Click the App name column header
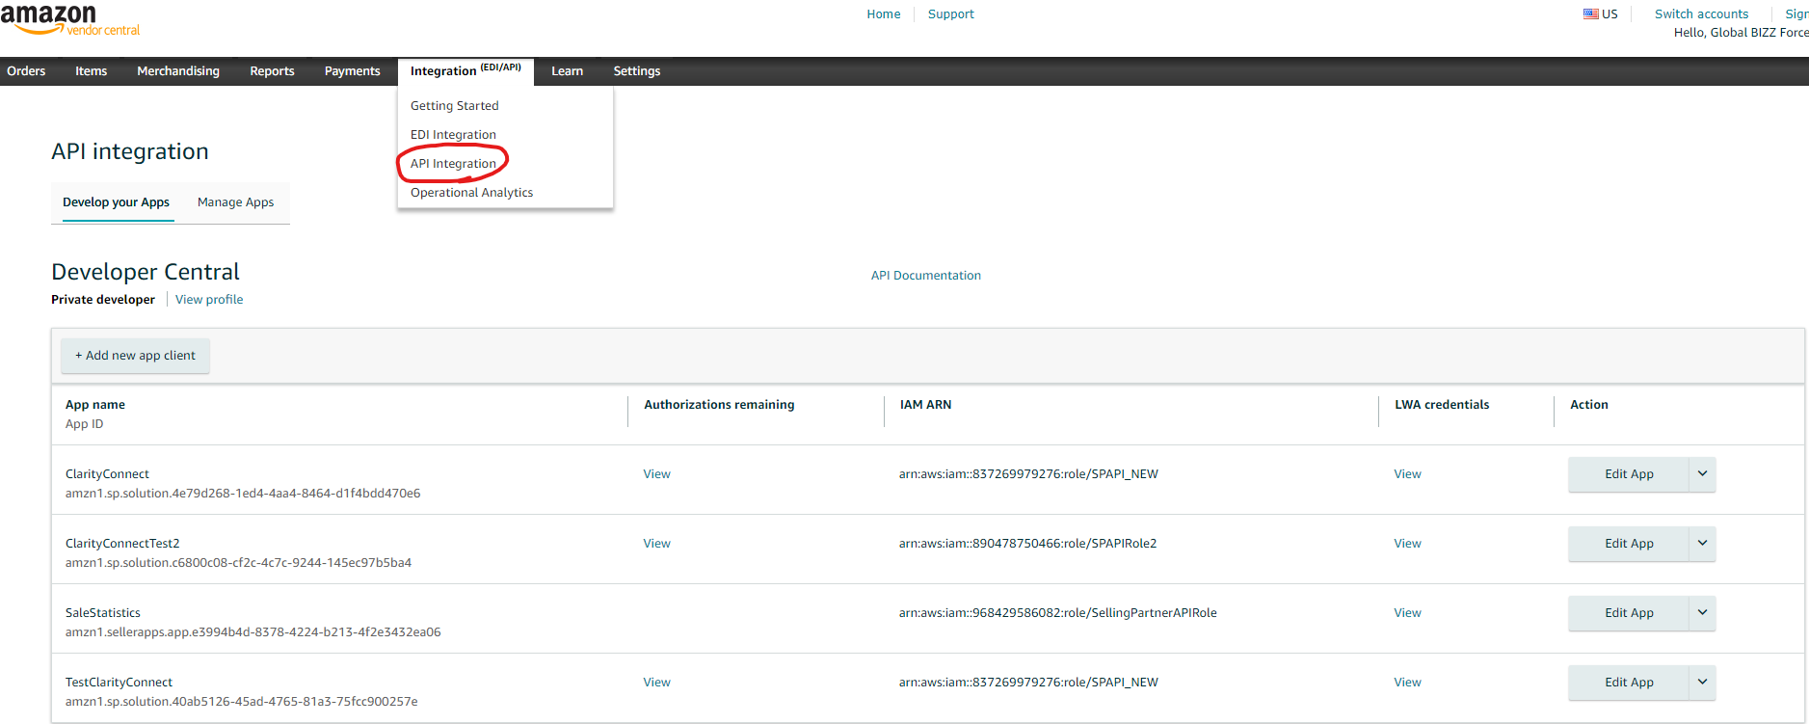Screen dimensions: 1809x724 pos(95,405)
